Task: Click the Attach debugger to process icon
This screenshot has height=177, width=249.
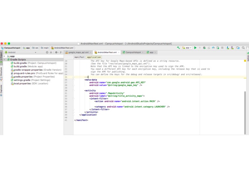Action: (218, 48)
